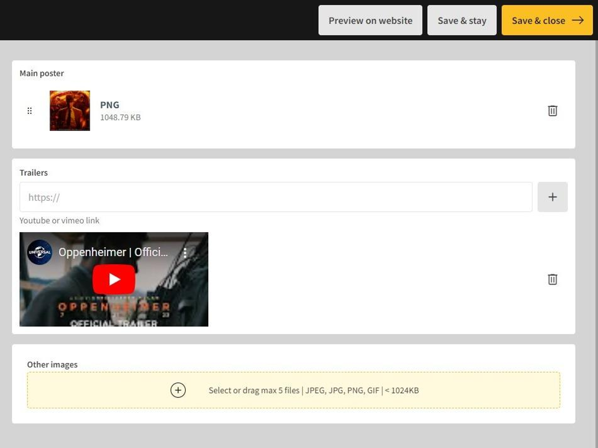Viewport: 598px width, 448px height.
Task: Click the 'Youtube or vimeo link' hint
Action: tap(59, 221)
